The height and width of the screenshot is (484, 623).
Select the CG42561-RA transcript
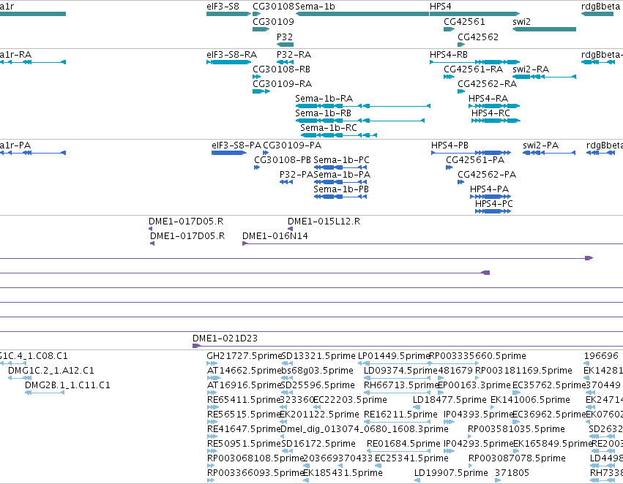(x=449, y=77)
